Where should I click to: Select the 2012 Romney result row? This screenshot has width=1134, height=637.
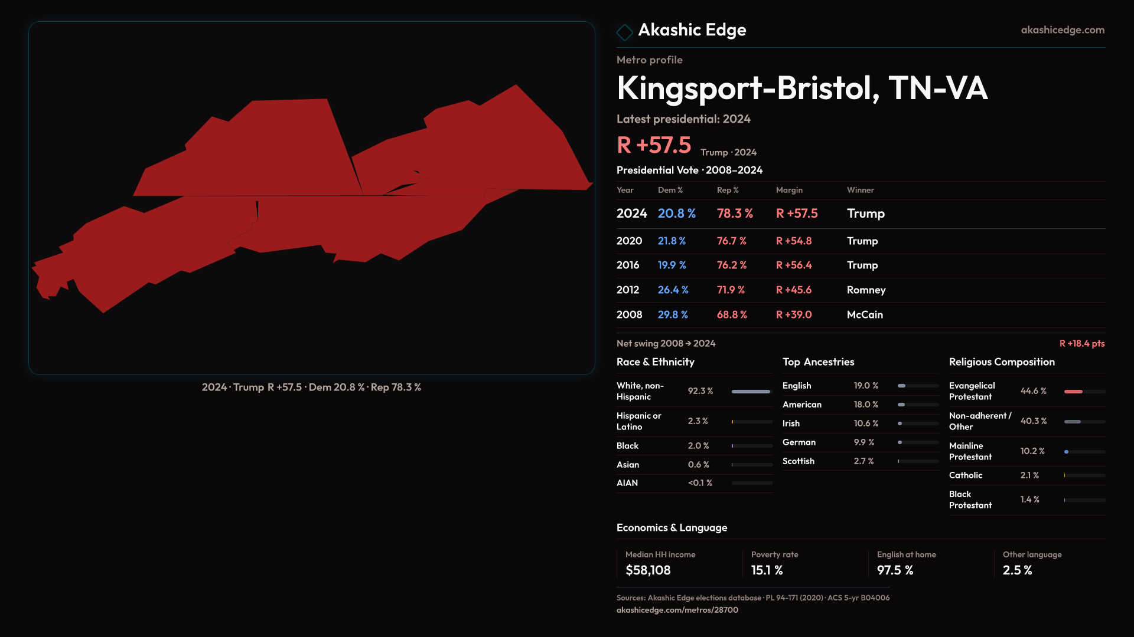click(860, 290)
